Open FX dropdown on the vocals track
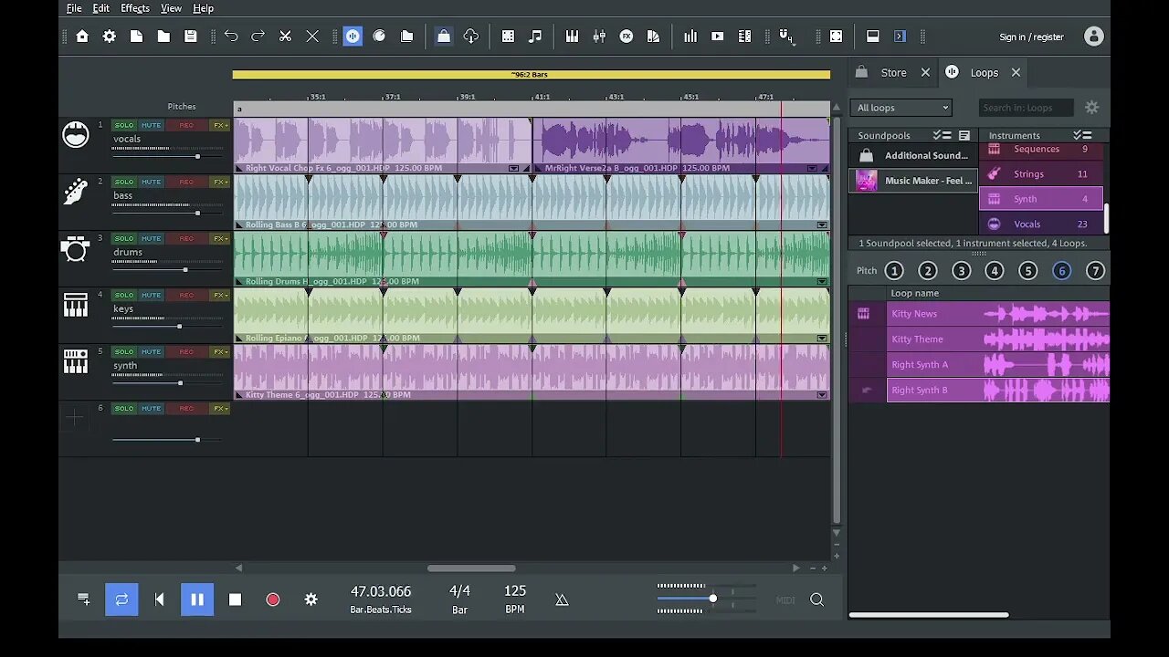This screenshot has width=1169, height=657. (219, 125)
